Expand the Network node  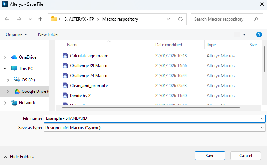pyautogui.click(x=5, y=103)
